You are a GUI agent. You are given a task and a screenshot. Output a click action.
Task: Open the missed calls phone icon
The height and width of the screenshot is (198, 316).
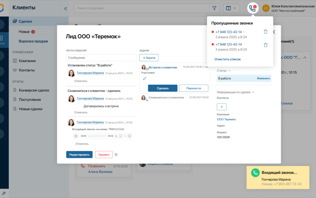pos(252,8)
